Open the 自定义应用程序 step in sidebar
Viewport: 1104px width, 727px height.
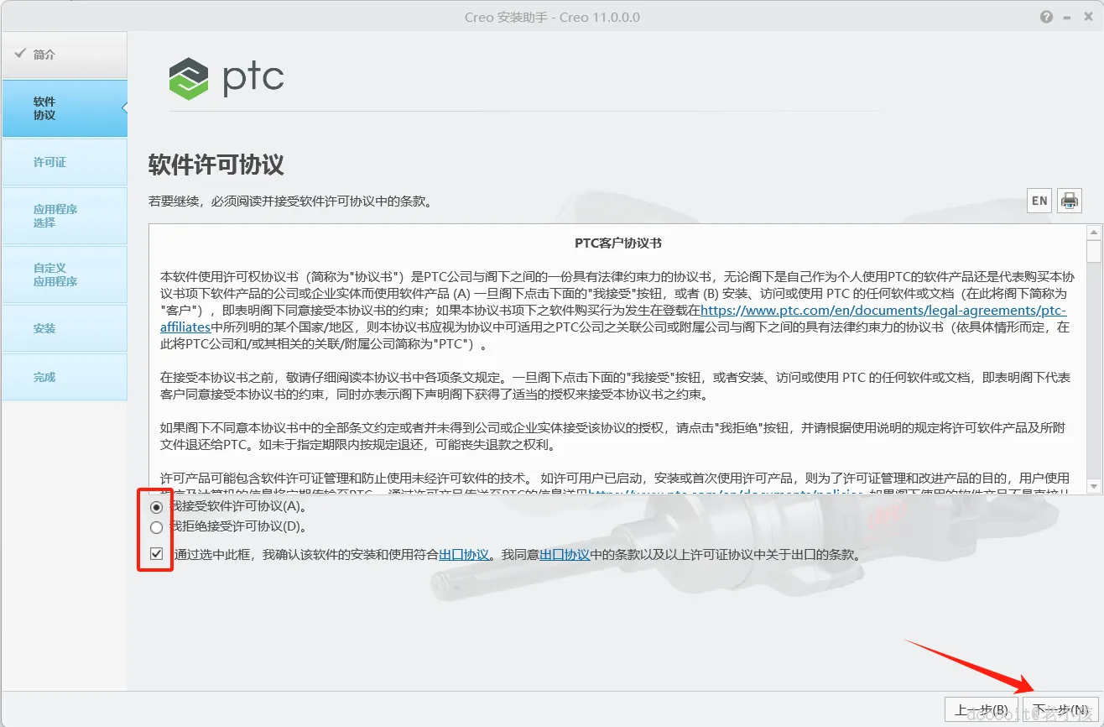click(x=64, y=275)
